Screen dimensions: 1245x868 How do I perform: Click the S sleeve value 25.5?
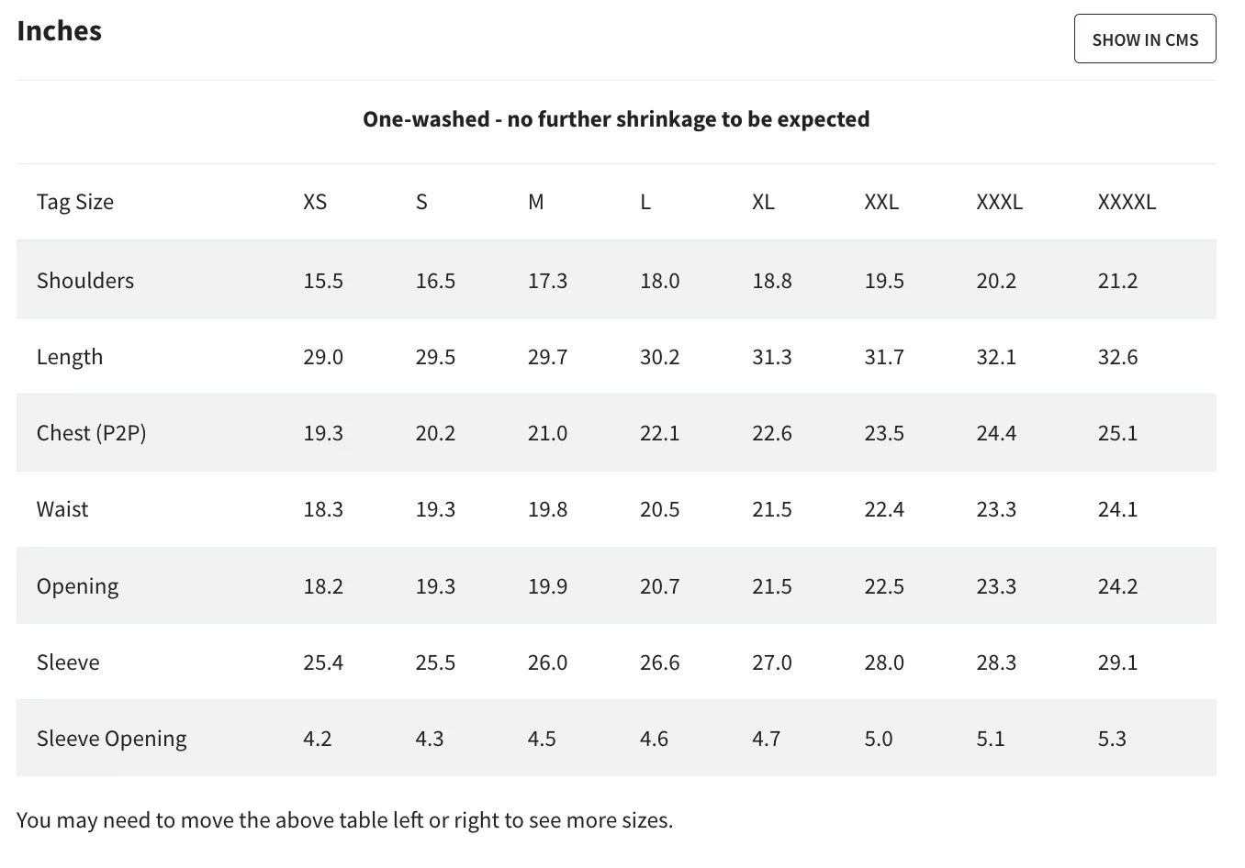(x=435, y=662)
